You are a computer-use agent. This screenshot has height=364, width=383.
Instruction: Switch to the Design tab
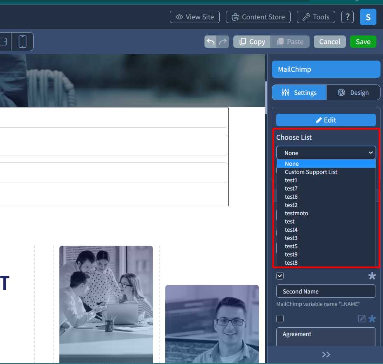click(353, 92)
